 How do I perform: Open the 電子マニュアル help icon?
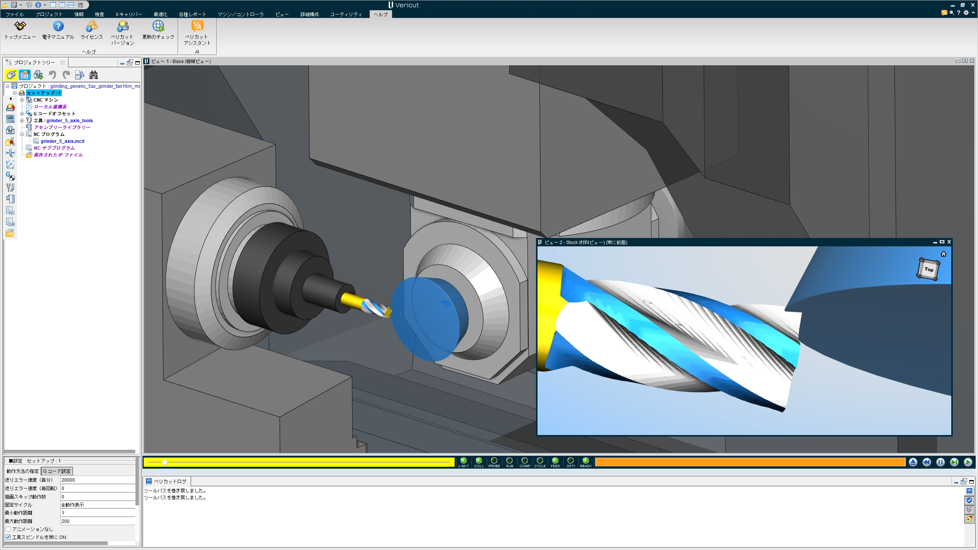[x=58, y=27]
